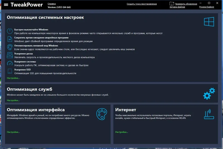Click the speedometer icon for Ускорение системы

tap(10, 63)
